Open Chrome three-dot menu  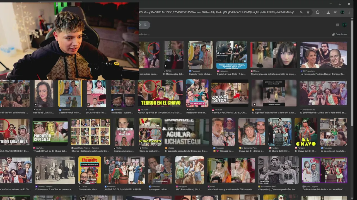pyautogui.click(x=349, y=12)
